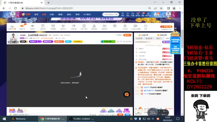This screenshot has height=122, width=217.
Task: Open the browser side panel icon
Action: [x=168, y=8]
